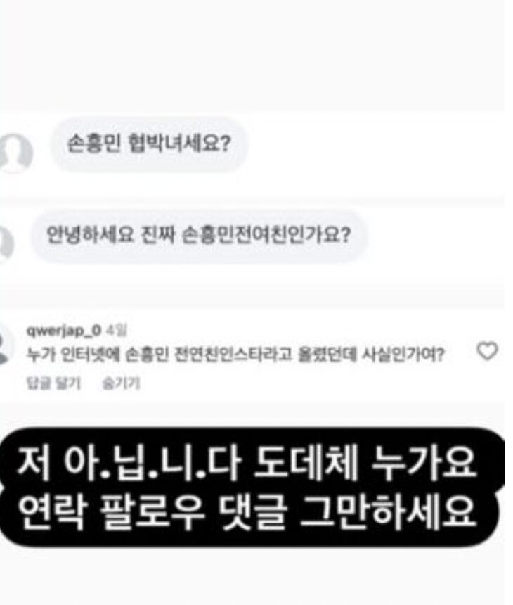Click the comment text starting "누가 인터넷에"
The width and height of the screenshot is (513, 605).
click(x=235, y=354)
